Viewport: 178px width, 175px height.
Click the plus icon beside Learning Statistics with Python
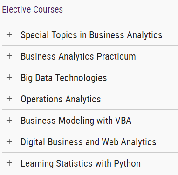(x=9, y=163)
